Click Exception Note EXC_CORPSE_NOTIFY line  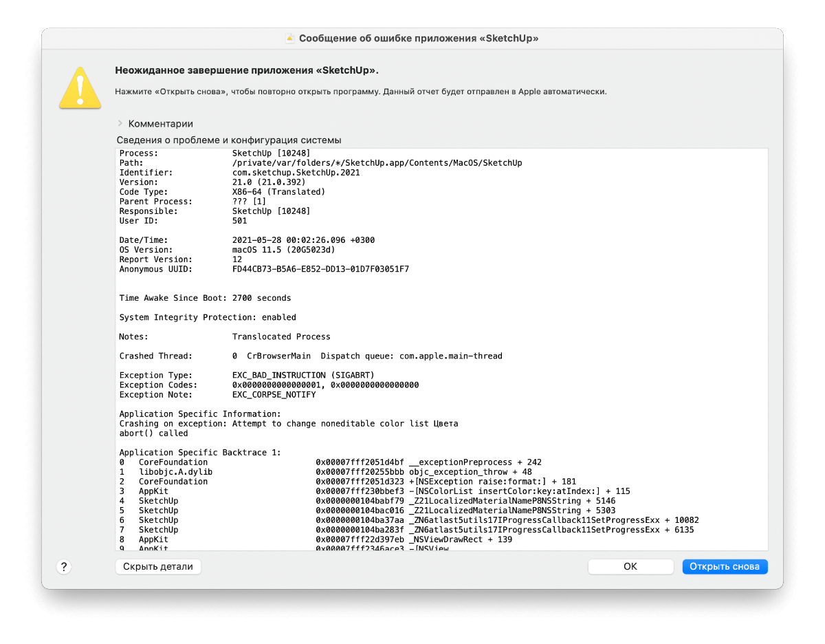click(217, 394)
